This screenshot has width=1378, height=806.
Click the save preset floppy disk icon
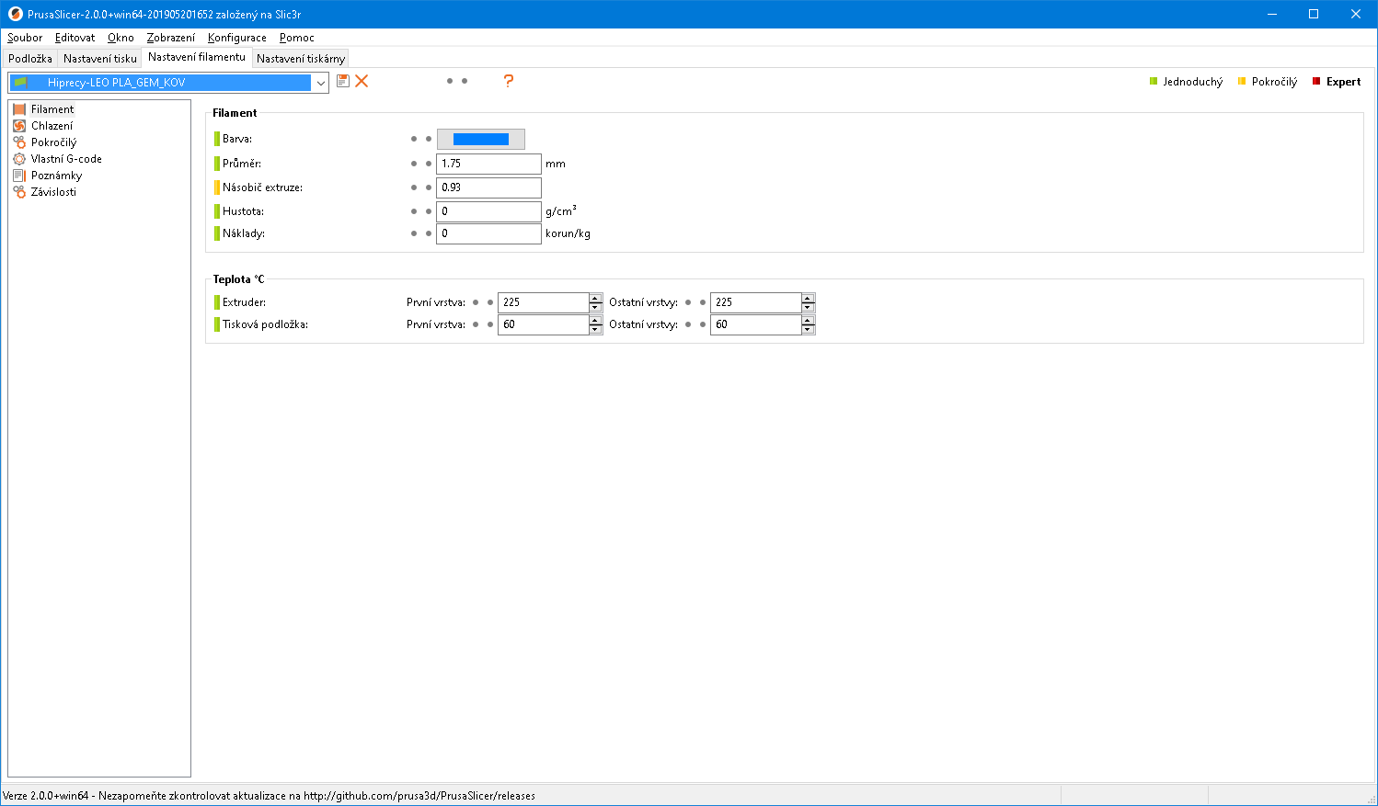[x=343, y=81]
